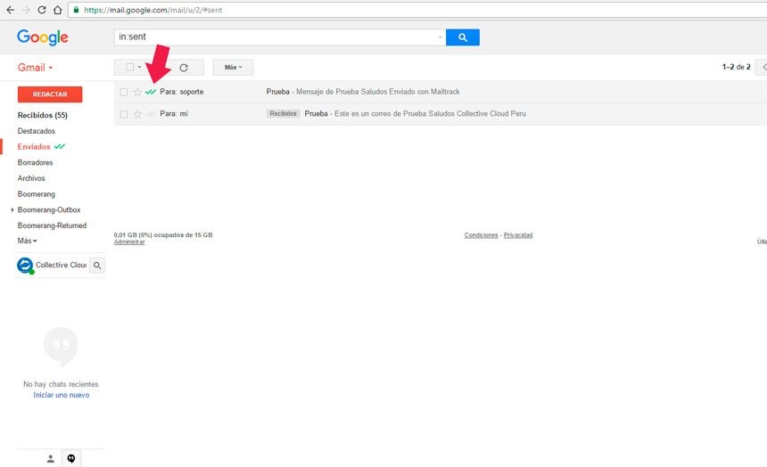767x467 pixels.
Task: Open the Condiciones link
Action: [481, 235]
